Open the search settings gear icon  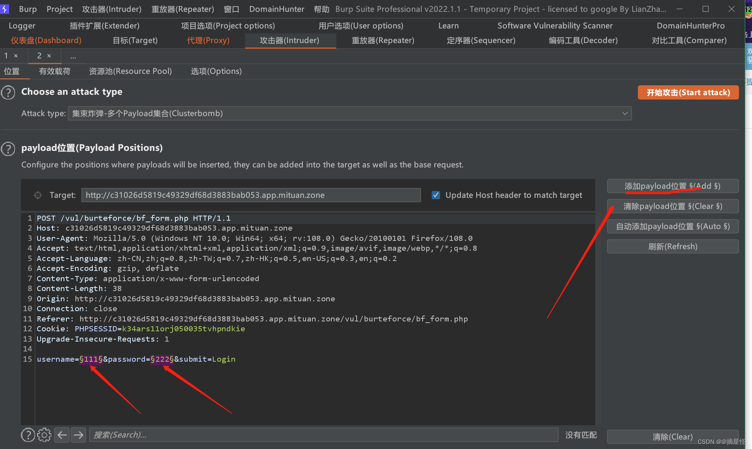[x=44, y=435]
